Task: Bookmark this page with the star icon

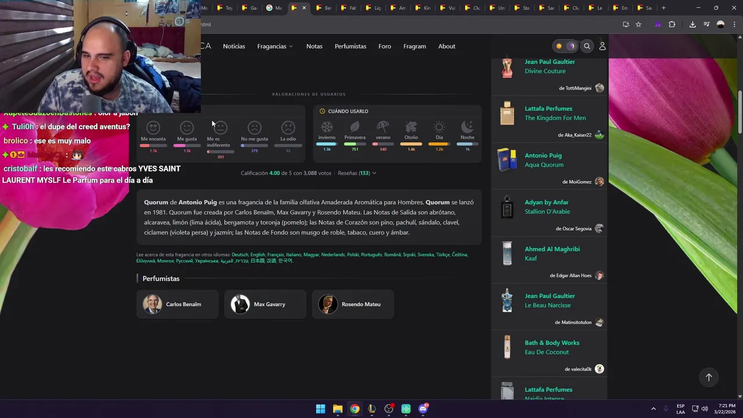Action: point(639,24)
